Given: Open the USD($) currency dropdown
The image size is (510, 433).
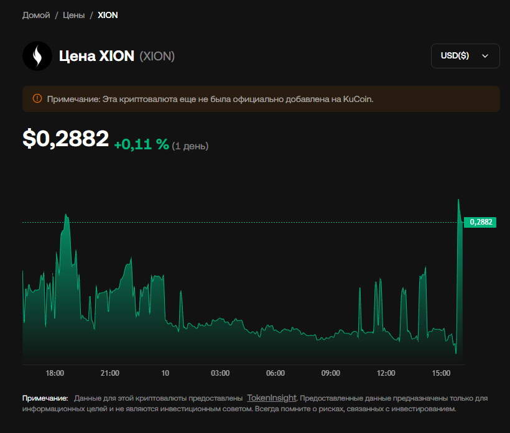Looking at the screenshot, I should coord(465,56).
